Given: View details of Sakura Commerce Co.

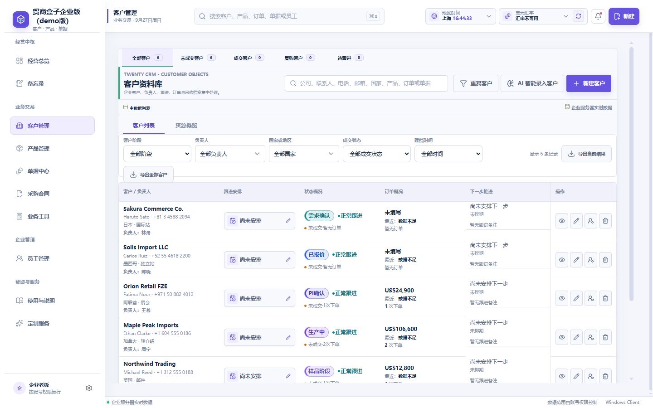Looking at the screenshot, I should (562, 221).
